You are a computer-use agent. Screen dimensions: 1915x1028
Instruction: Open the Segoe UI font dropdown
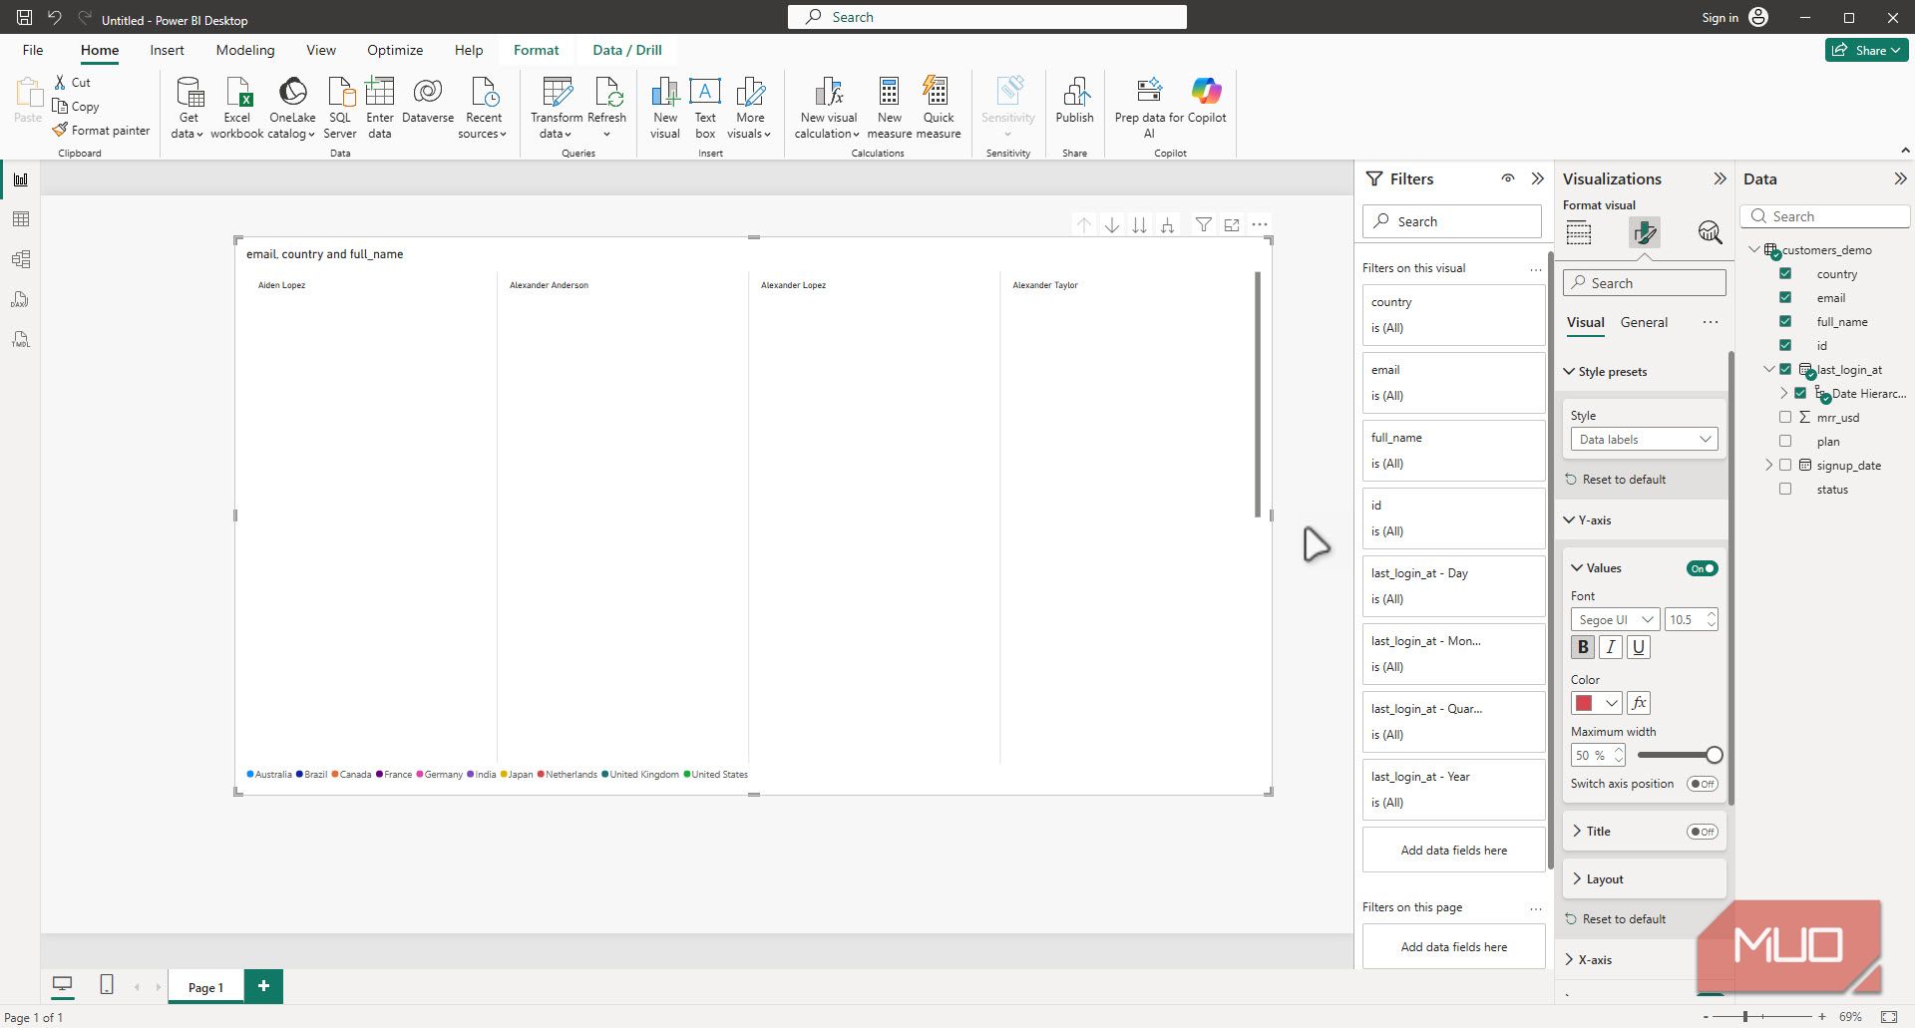pyautogui.click(x=1615, y=619)
